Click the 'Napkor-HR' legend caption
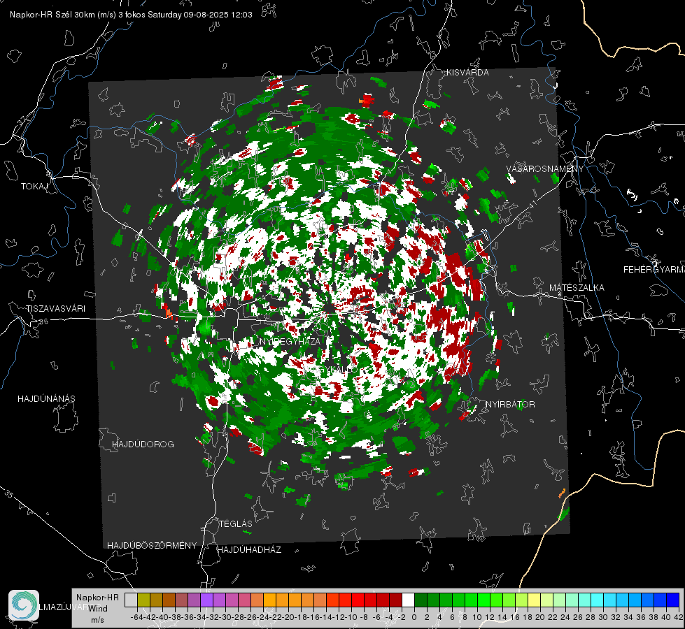Image resolution: width=685 pixels, height=629 pixels. click(x=97, y=598)
